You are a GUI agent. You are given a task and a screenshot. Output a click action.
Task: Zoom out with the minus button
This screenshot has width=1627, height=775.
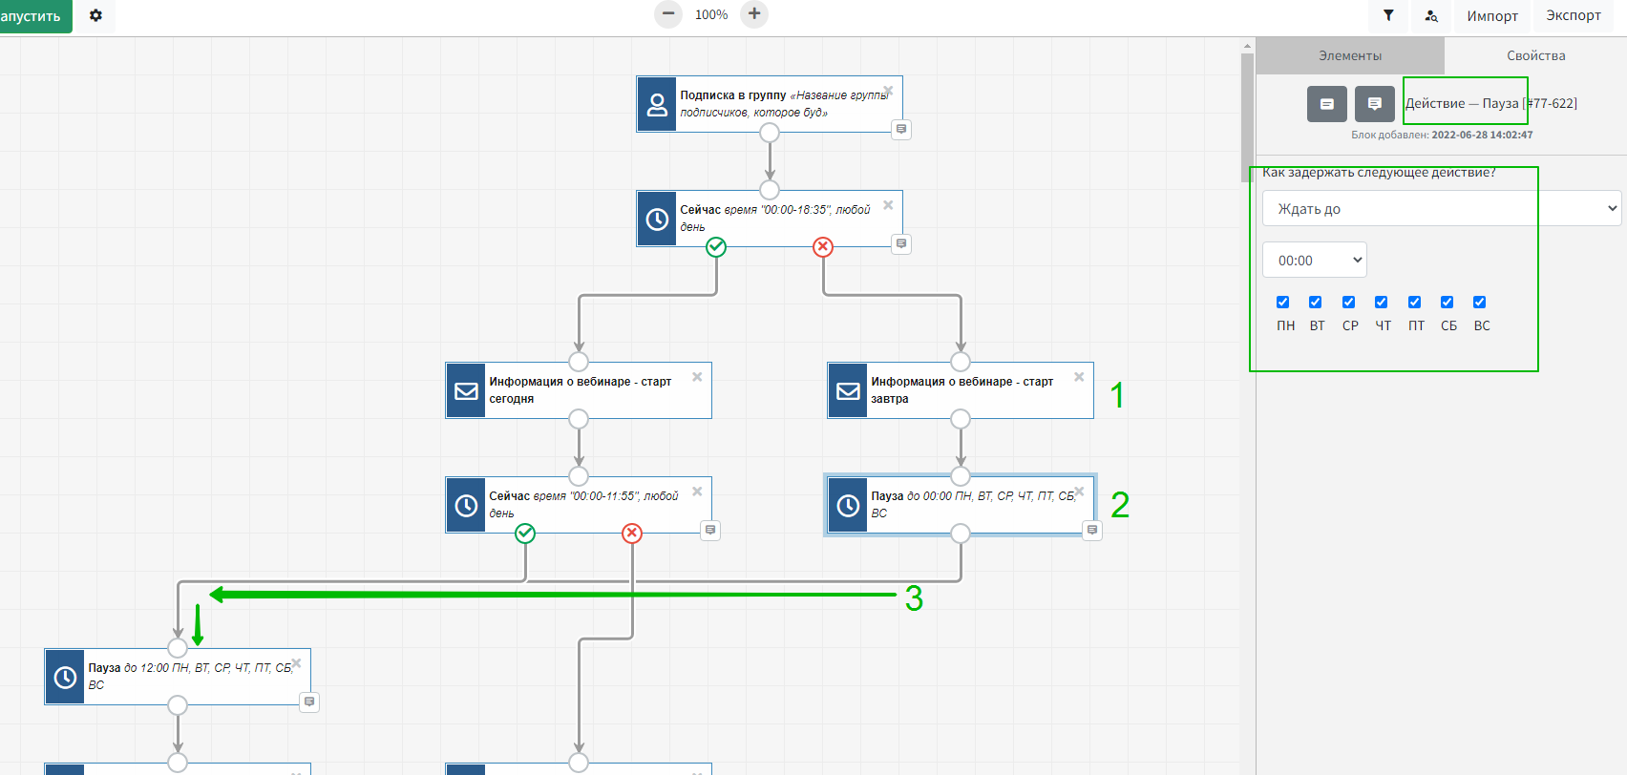tap(668, 14)
